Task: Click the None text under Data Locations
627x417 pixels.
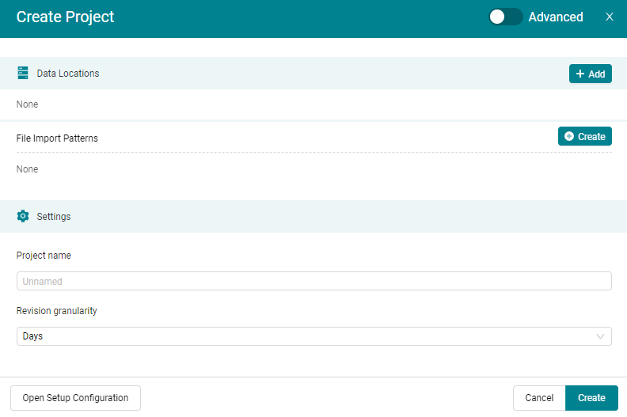Action: (27, 104)
